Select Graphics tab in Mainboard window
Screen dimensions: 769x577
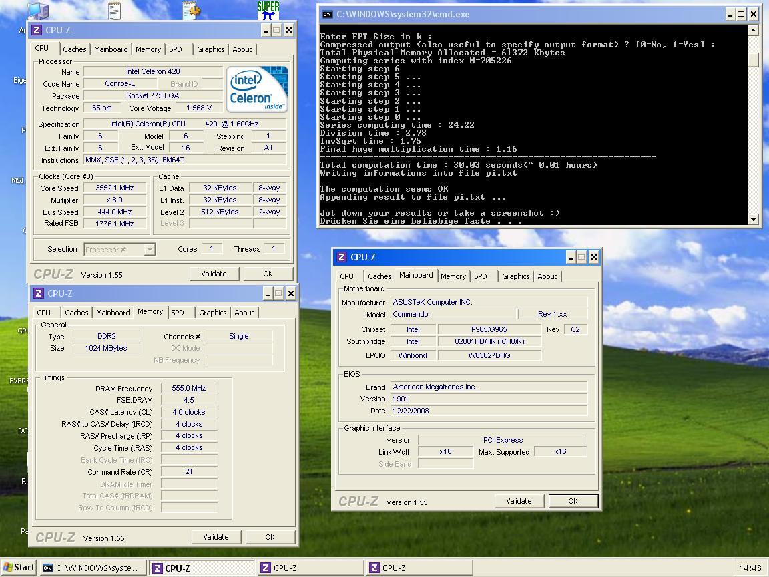516,276
